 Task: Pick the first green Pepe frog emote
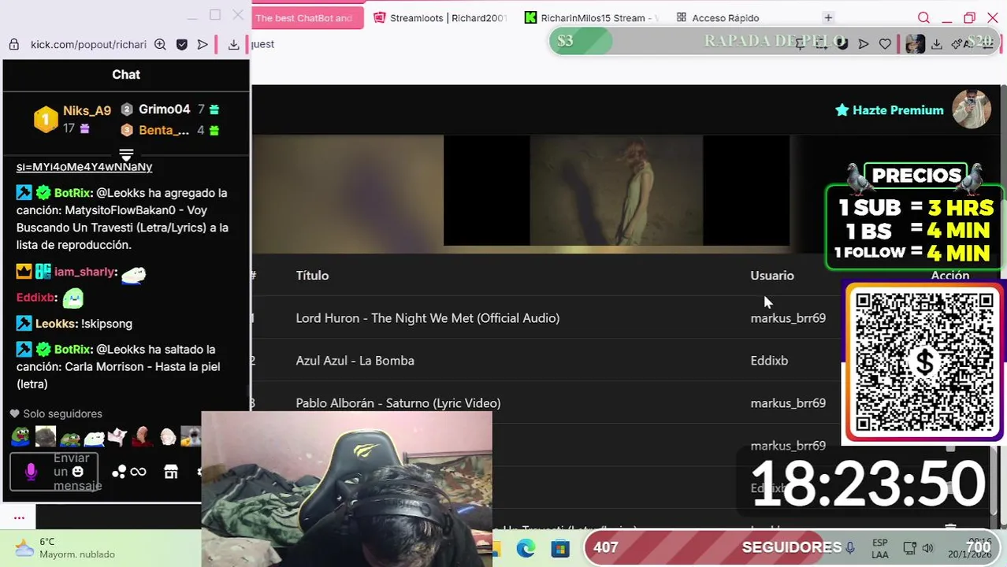20,436
